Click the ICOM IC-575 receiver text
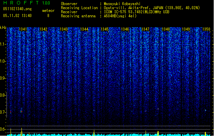Screen dimensions: 214x136 [x=136, y=12]
